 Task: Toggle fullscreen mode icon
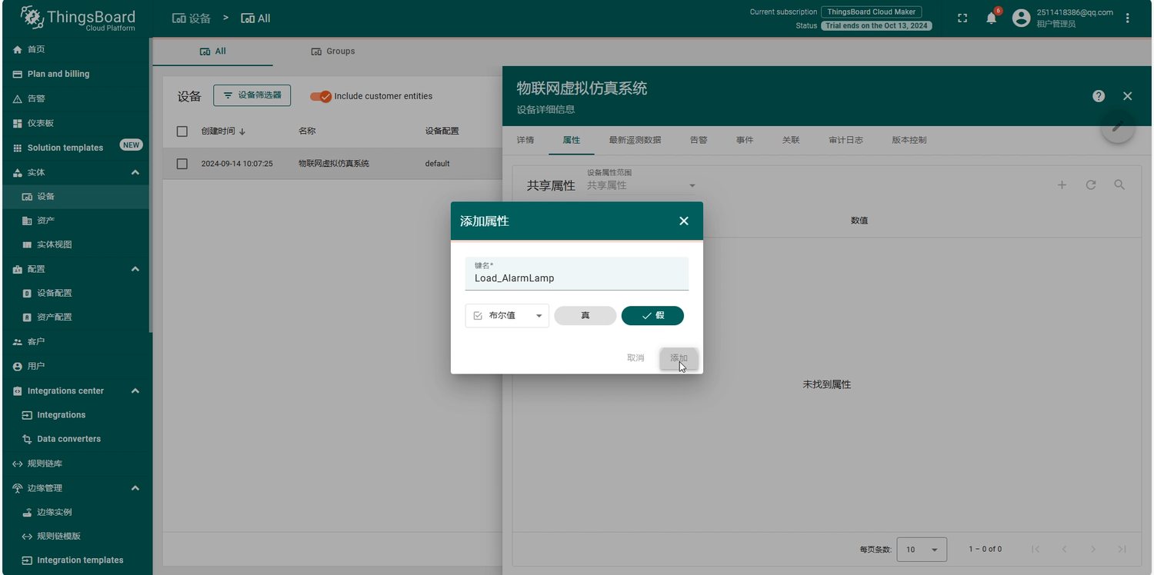(962, 18)
